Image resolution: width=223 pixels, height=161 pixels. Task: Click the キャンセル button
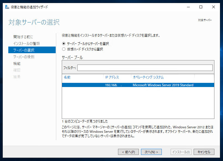click(x=204, y=152)
